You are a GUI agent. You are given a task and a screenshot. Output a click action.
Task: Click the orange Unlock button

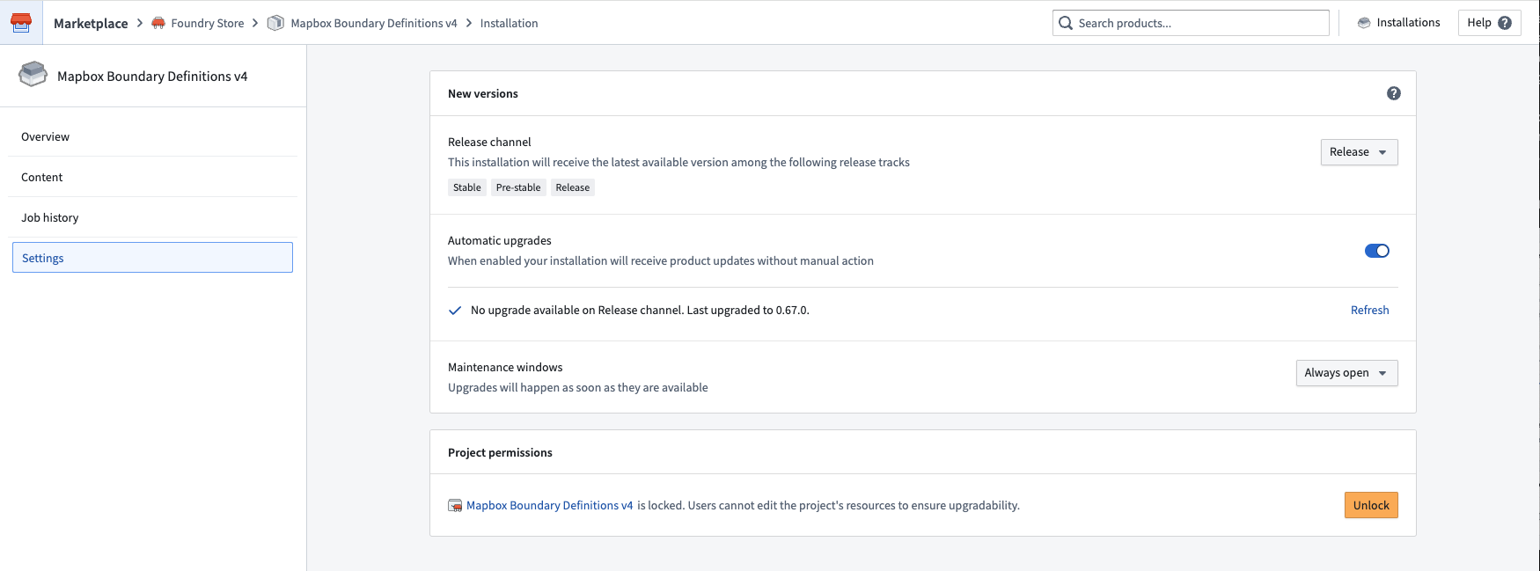1371,505
